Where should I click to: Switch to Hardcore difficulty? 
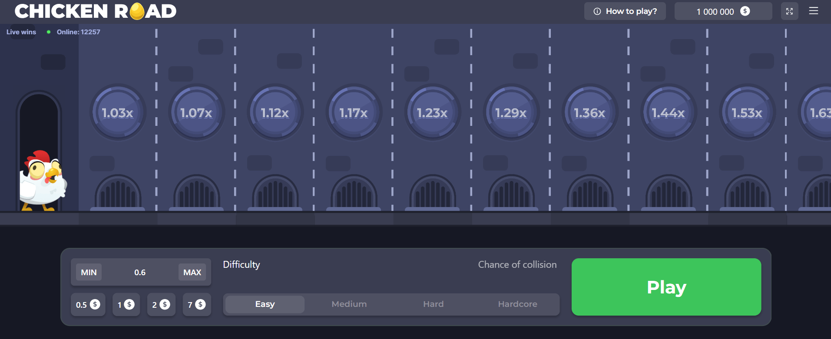click(x=517, y=304)
